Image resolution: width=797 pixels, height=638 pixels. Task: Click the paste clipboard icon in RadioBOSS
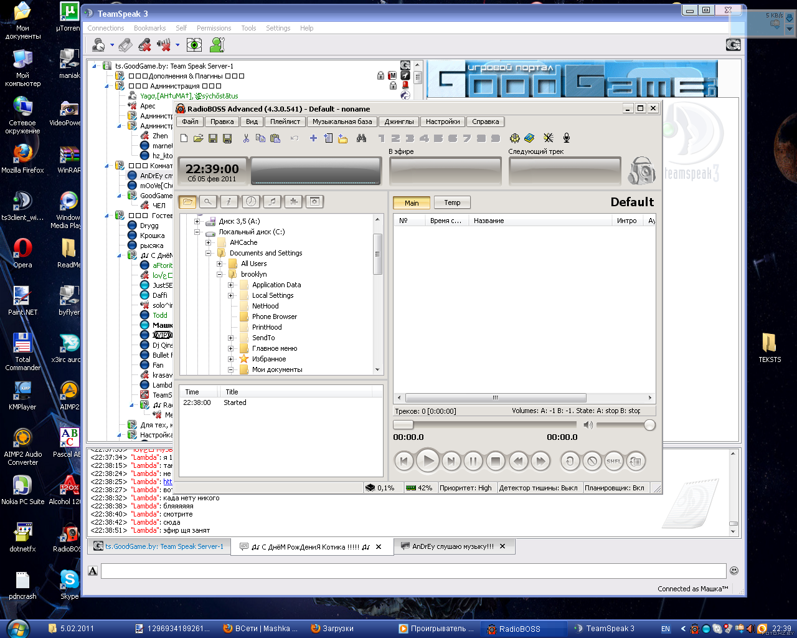tap(275, 138)
